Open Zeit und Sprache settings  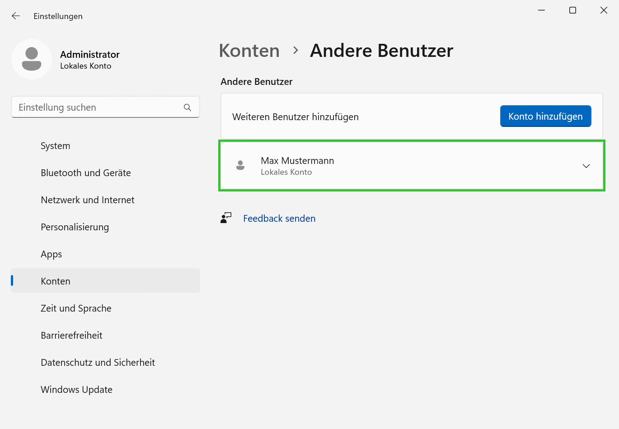click(76, 308)
